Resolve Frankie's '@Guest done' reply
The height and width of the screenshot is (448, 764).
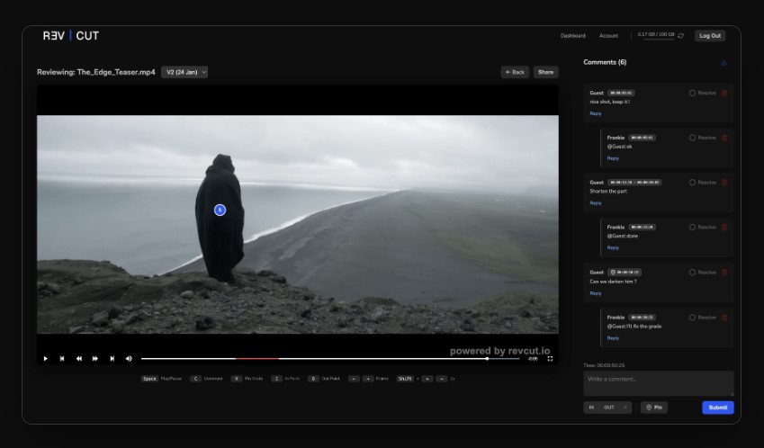click(x=703, y=228)
